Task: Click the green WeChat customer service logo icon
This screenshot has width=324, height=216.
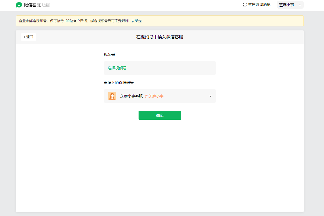Action: 19,5
